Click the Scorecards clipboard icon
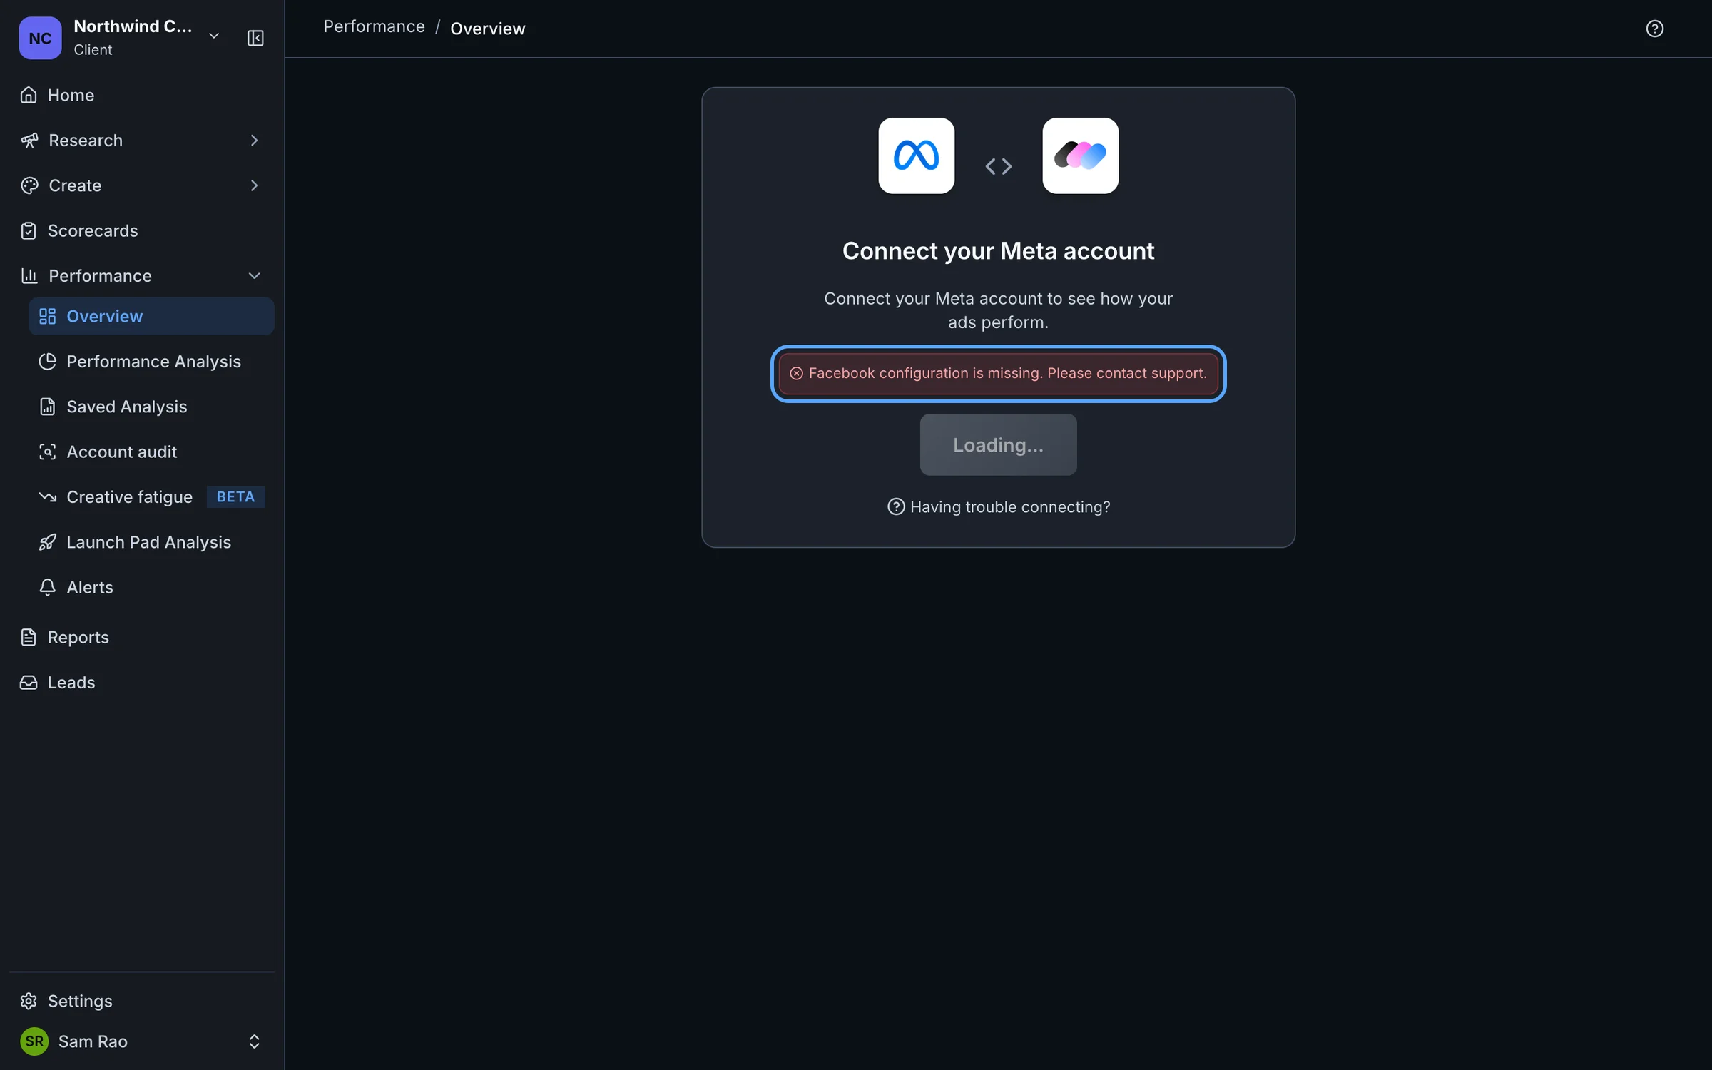 click(x=29, y=230)
